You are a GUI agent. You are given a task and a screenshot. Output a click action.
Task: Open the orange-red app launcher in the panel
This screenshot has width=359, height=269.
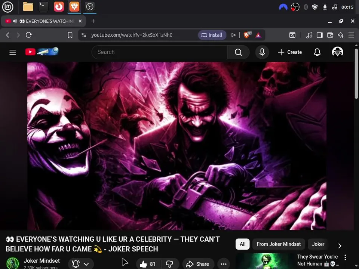(59, 7)
